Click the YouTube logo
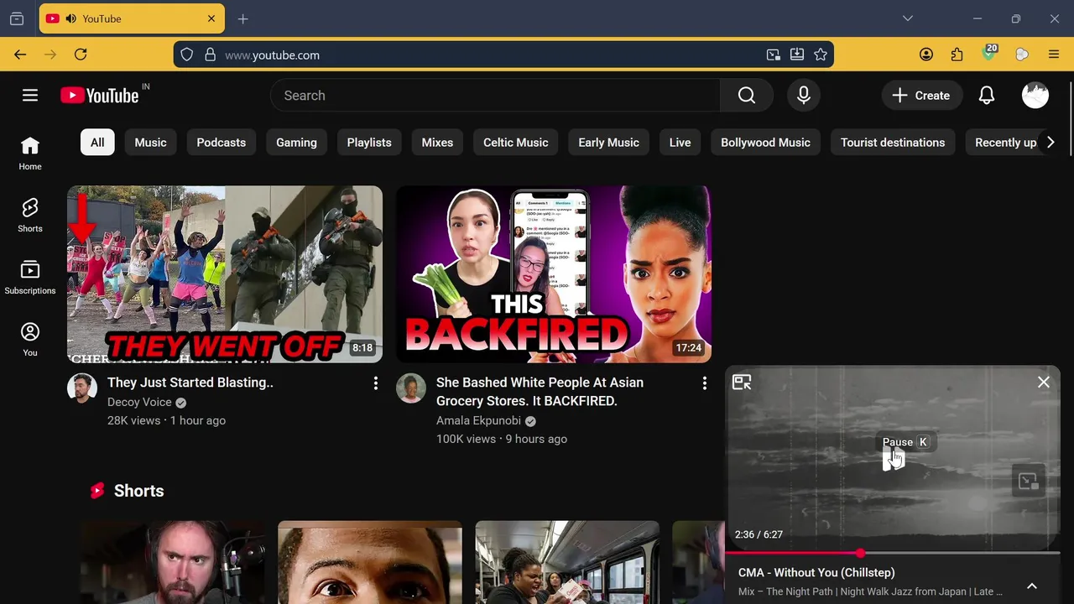 (100, 96)
